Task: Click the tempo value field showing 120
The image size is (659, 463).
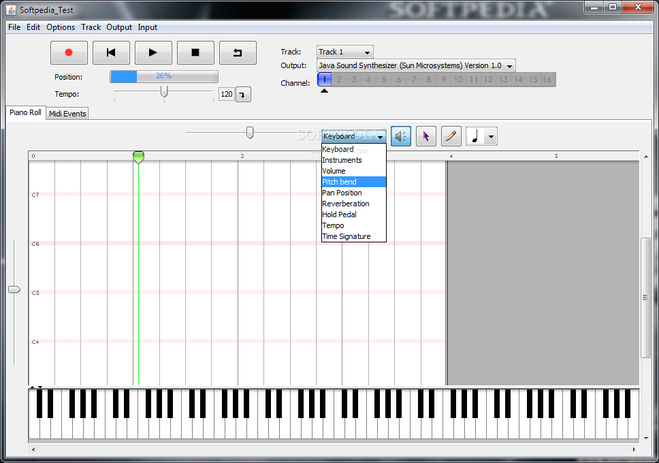Action: (x=227, y=94)
